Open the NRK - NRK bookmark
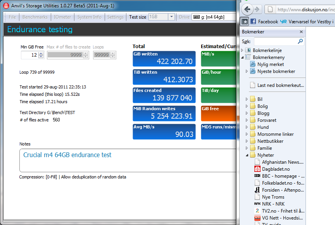The image size is (335, 225). 269,204
